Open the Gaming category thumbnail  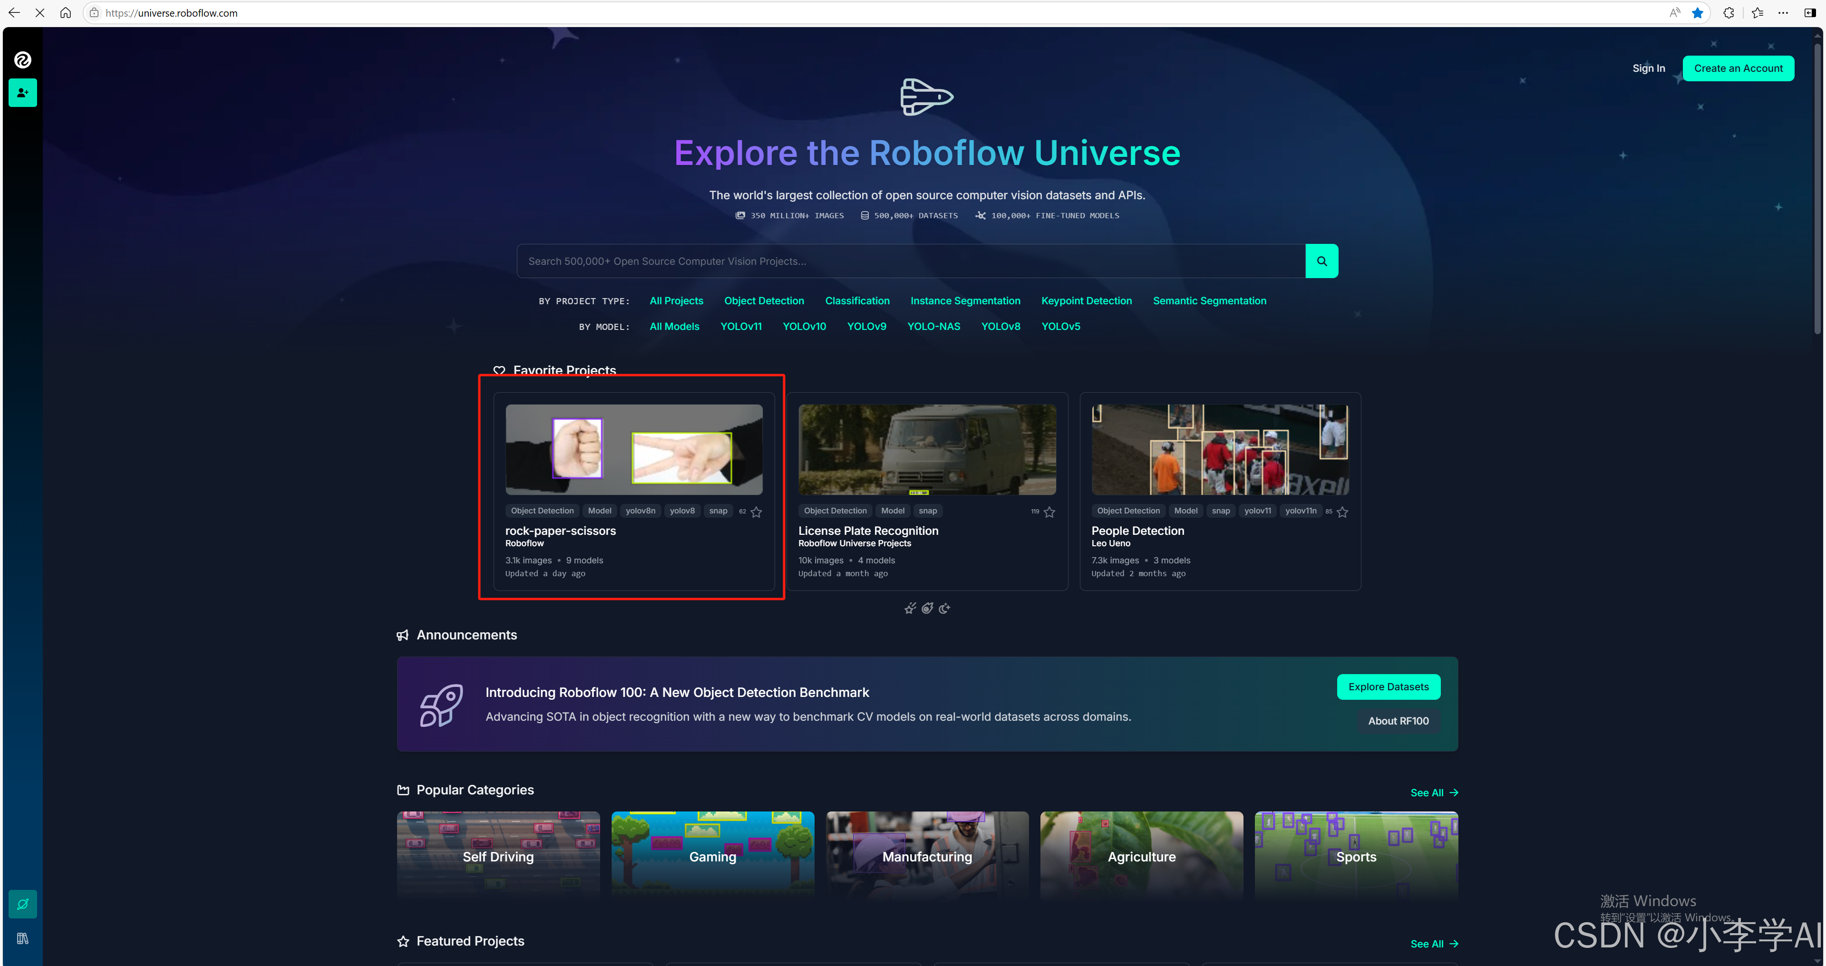pos(712,855)
